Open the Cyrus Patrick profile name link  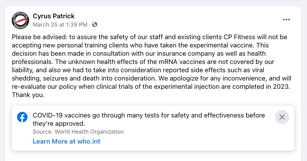coord(54,16)
